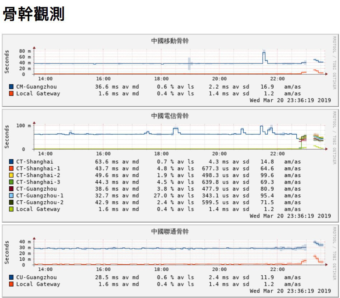Viewport: 340px width, 298px height.
Task: Click the CT-Shanghai-3 green legend swatch
Action: pos(11,182)
